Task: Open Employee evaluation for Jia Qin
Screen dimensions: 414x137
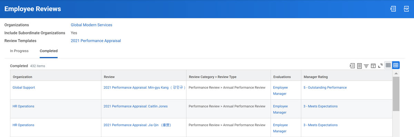Action: [x=280, y=125]
